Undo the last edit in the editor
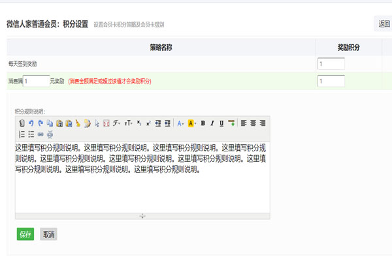Viewport: 392px width, 261px height. 31,123
